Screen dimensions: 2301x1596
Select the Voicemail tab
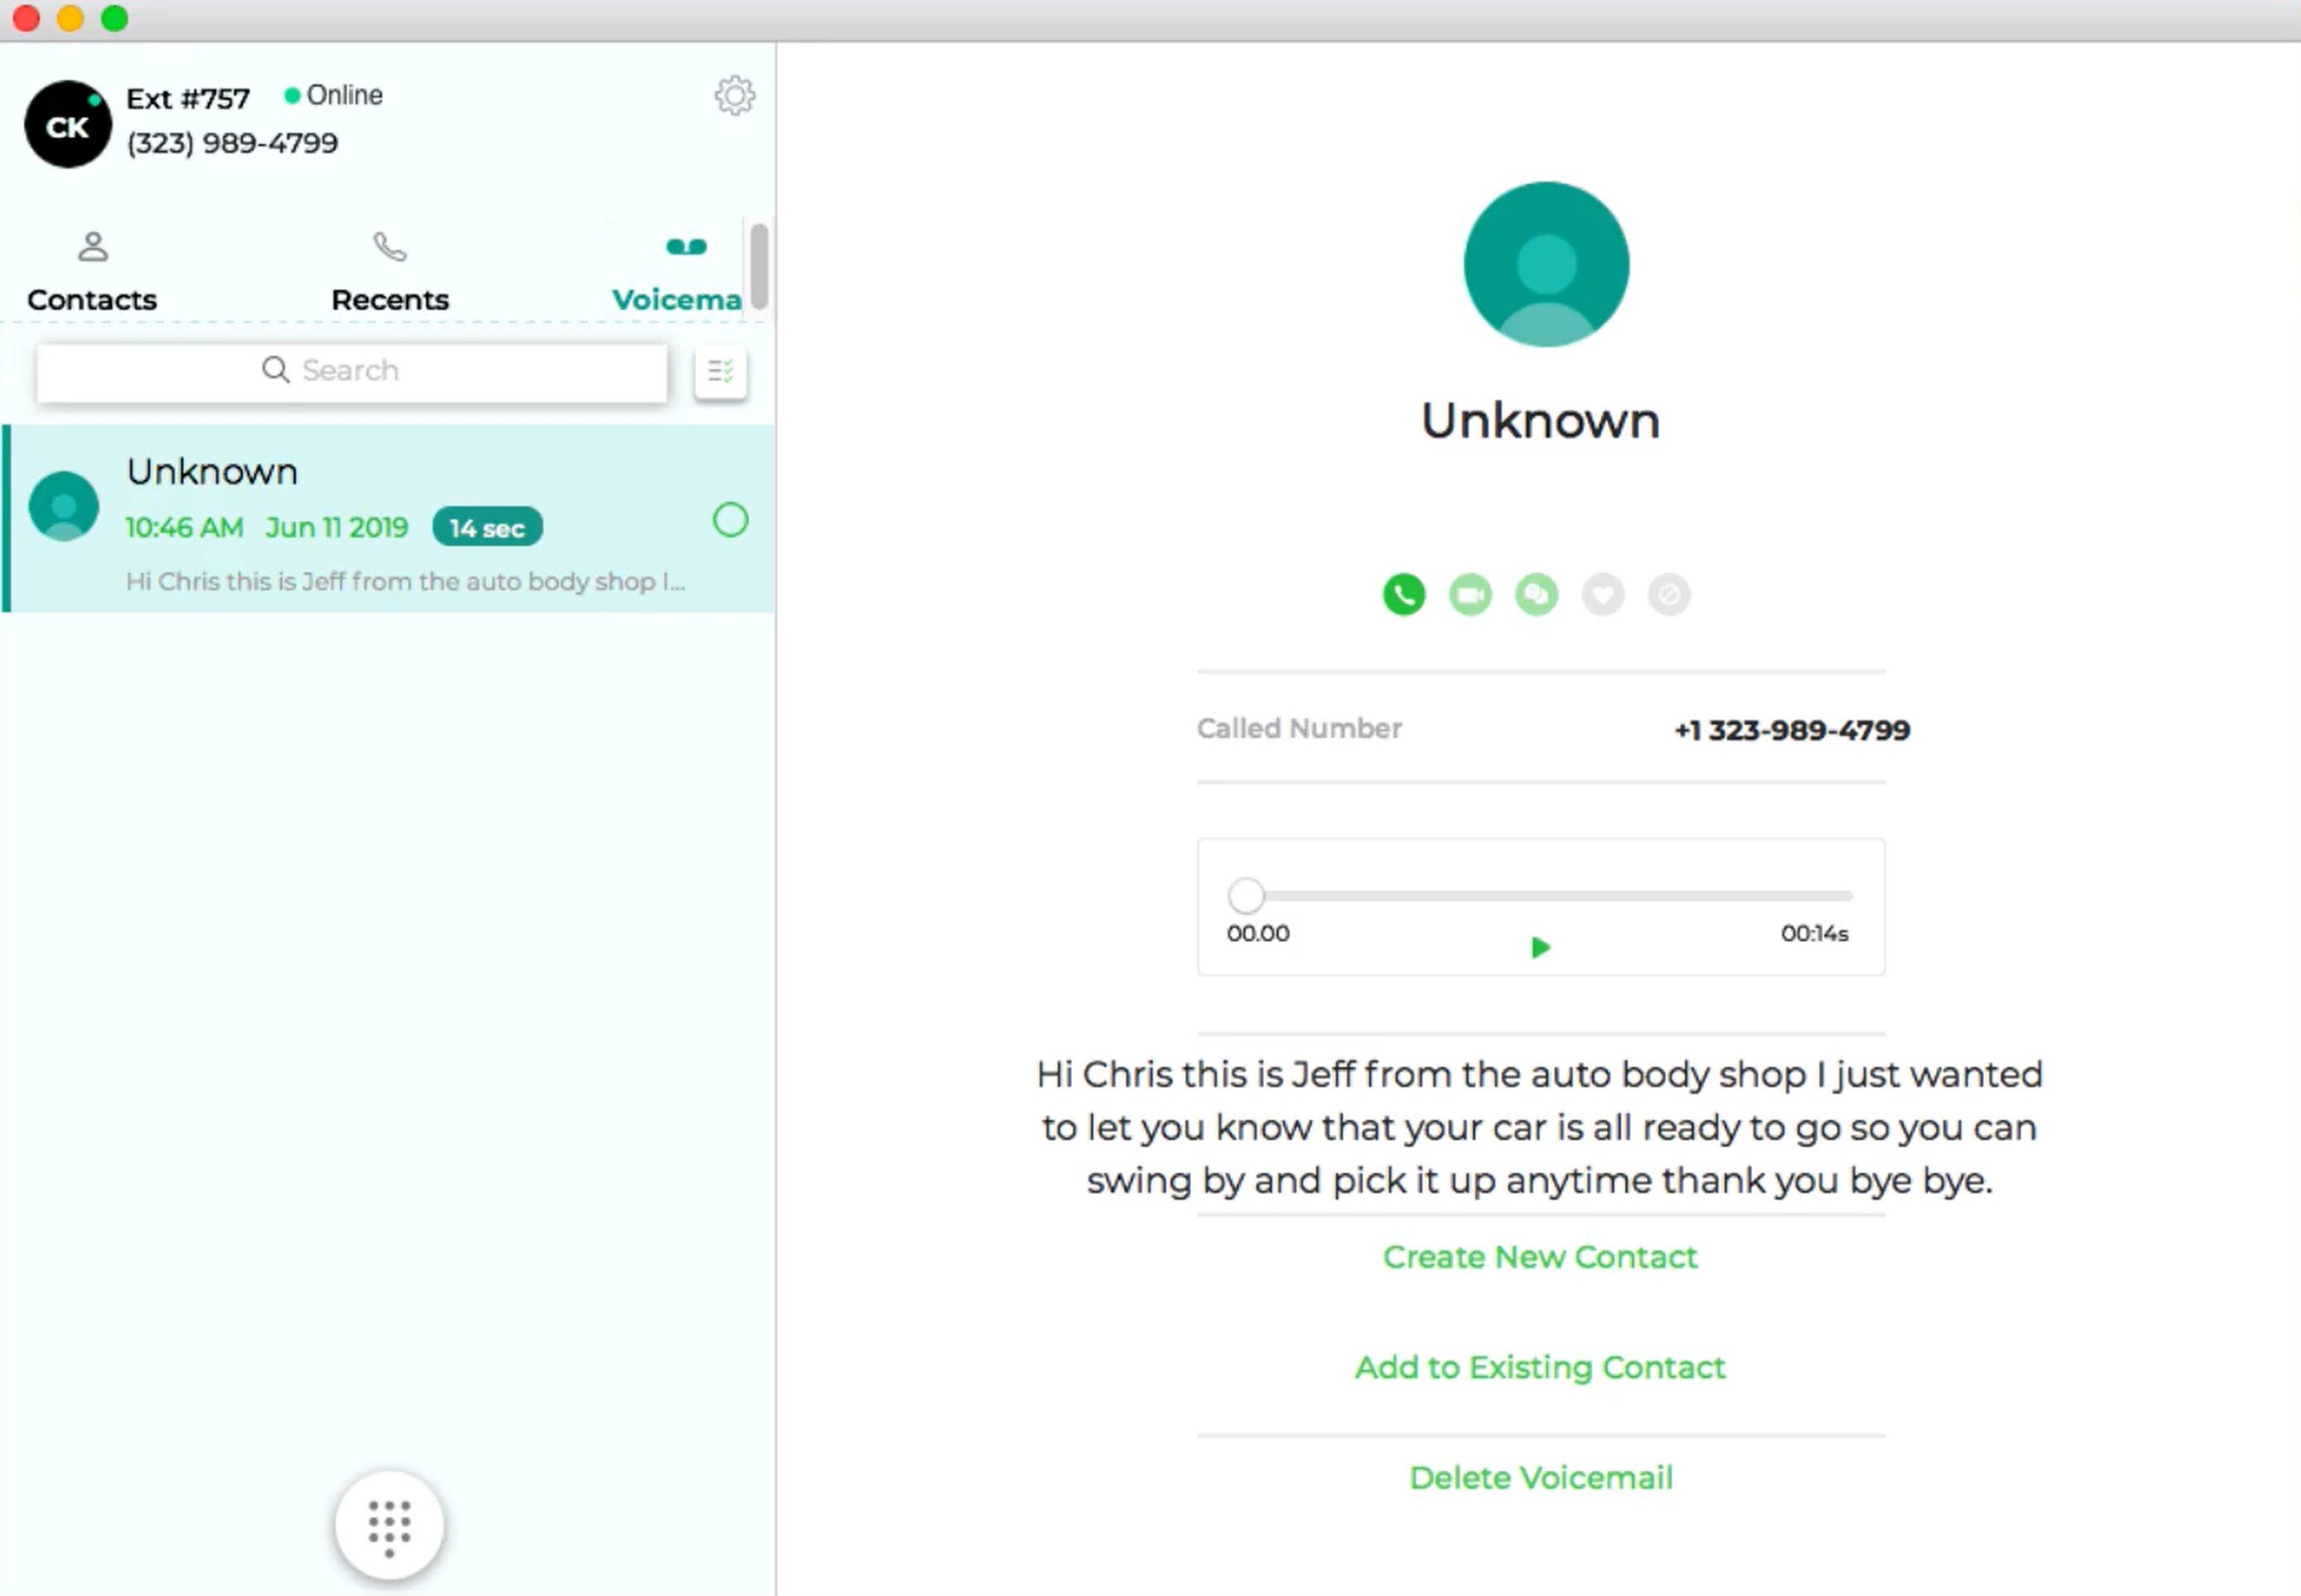point(680,270)
